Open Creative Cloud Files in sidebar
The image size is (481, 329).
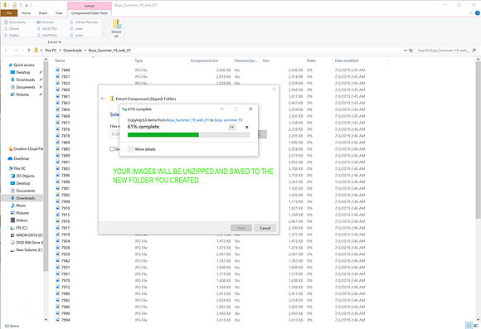click(x=26, y=148)
